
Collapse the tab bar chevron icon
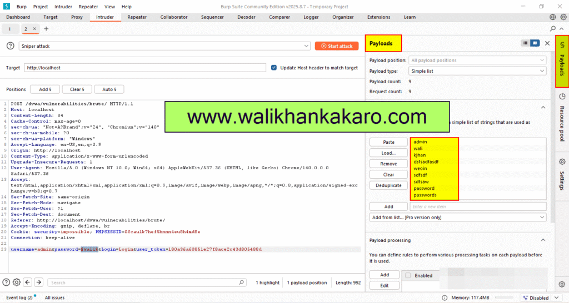click(561, 29)
